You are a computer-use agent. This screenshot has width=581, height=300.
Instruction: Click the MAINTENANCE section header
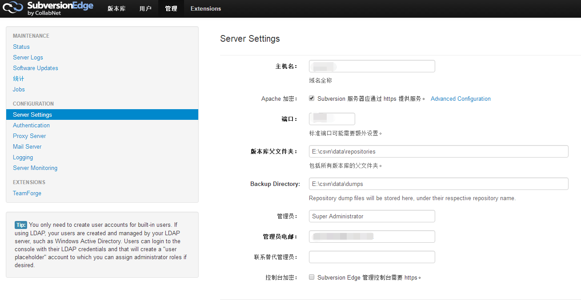(x=31, y=36)
